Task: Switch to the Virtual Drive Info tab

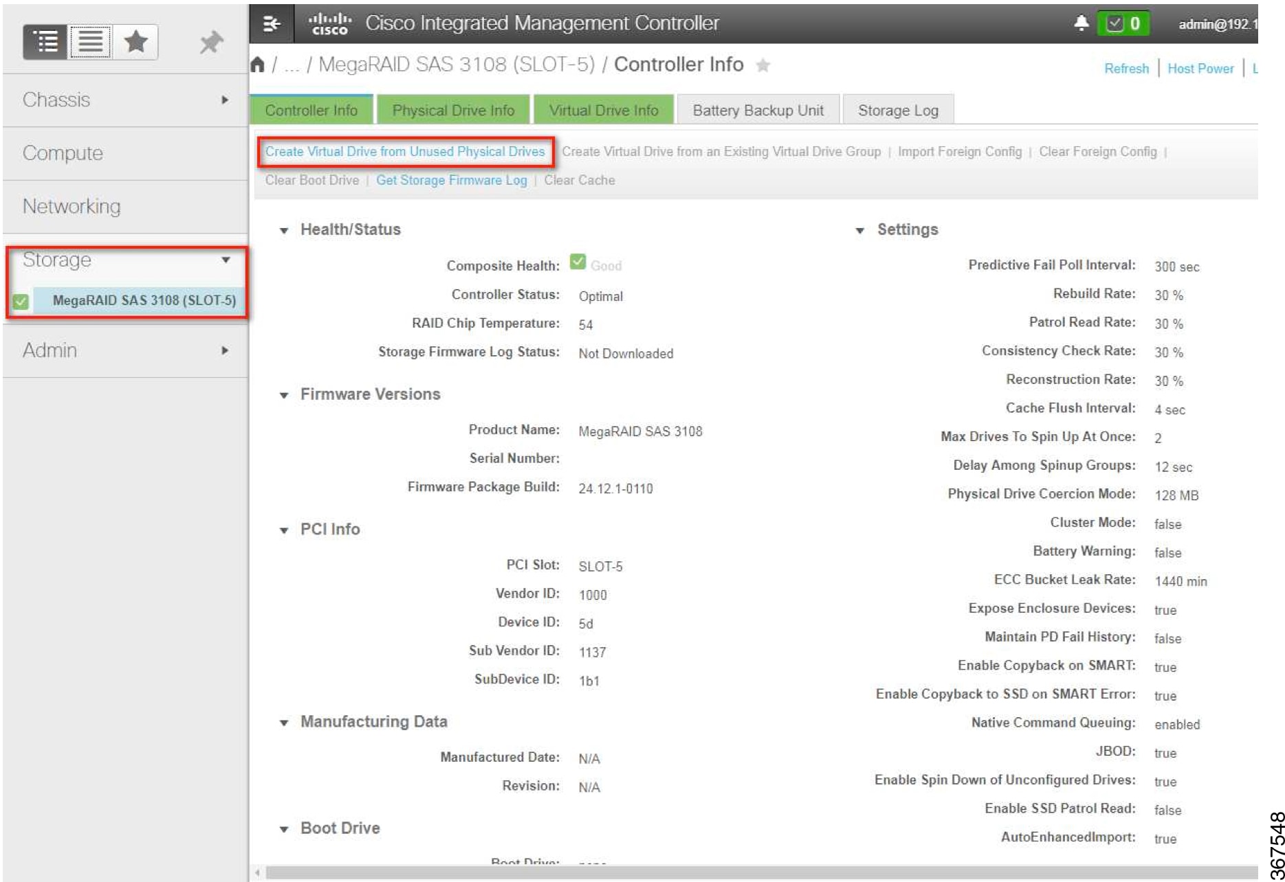Action: 604,110
